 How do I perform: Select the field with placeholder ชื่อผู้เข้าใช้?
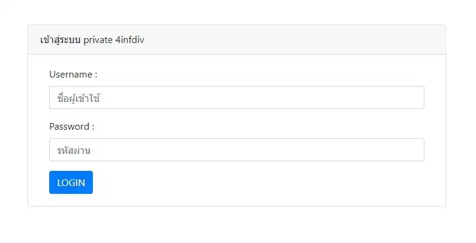236,98
